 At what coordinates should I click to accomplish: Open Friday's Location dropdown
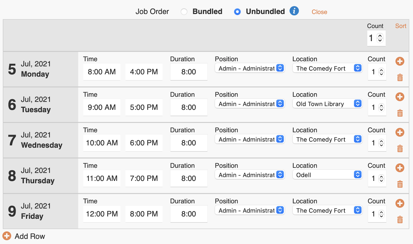pos(327,210)
